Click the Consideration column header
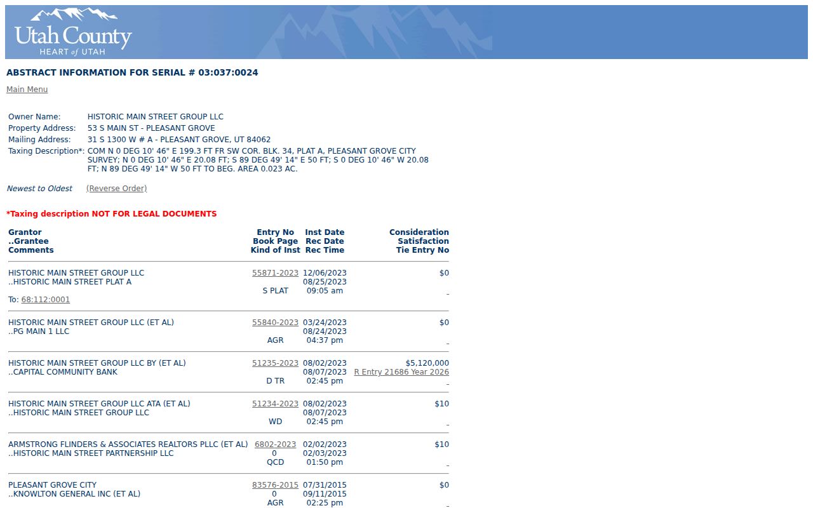 point(419,232)
